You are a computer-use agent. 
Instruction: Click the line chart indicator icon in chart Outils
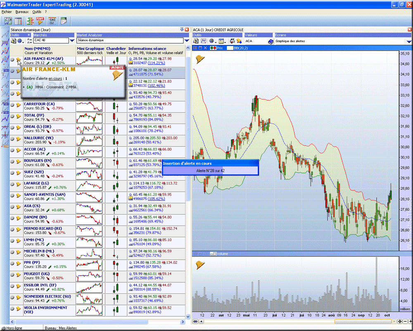[x=204, y=41]
